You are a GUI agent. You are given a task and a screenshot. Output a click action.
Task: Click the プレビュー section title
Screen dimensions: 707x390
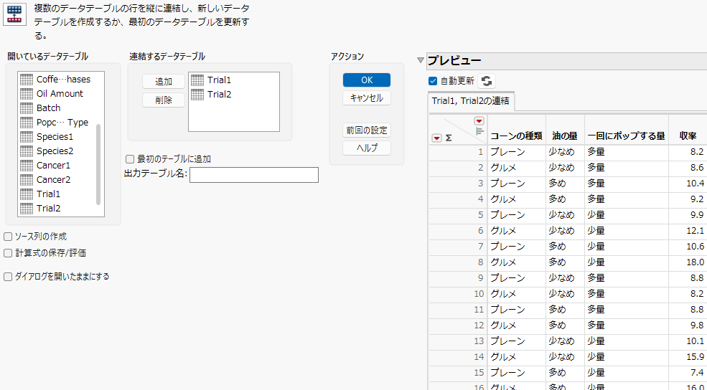coord(454,61)
